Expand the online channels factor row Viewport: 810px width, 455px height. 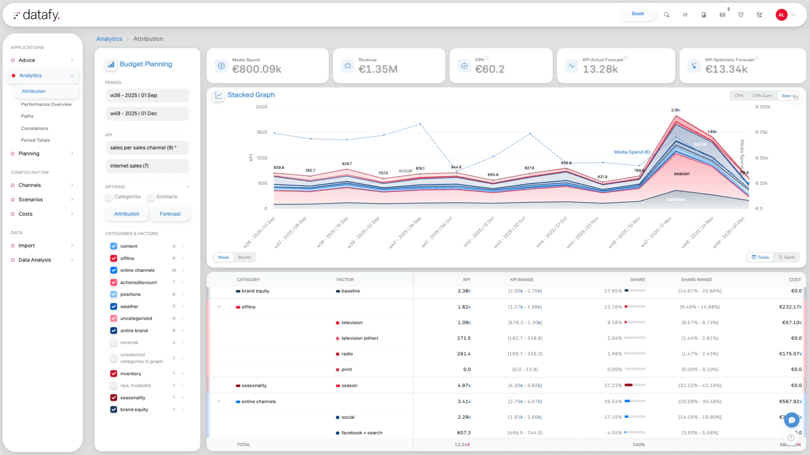click(x=219, y=401)
